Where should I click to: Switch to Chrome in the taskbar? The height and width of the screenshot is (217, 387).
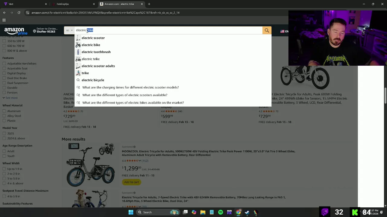(238, 212)
